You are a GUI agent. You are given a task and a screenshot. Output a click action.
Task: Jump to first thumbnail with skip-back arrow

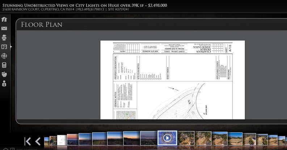pyautogui.click(x=28, y=141)
